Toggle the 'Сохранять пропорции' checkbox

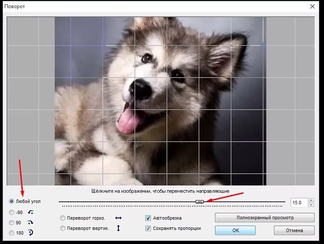click(x=148, y=228)
